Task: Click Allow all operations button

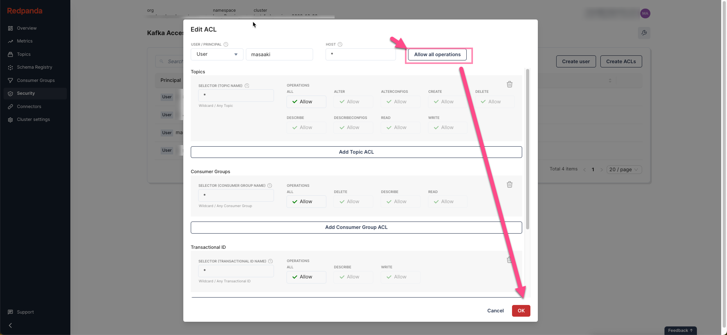Action: [x=437, y=55]
